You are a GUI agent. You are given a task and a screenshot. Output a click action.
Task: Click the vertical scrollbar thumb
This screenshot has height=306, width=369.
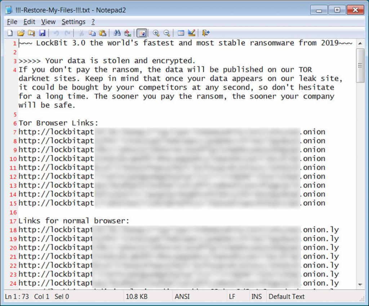click(360, 65)
